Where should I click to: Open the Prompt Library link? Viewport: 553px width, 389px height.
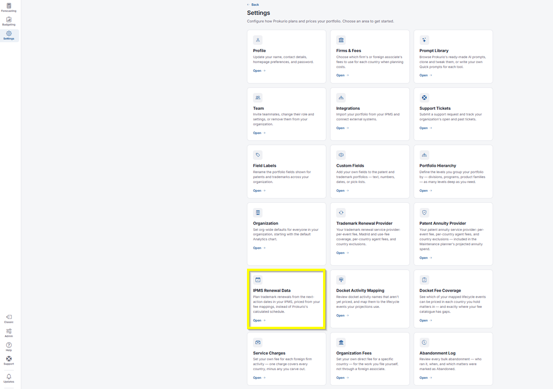pyautogui.click(x=426, y=75)
